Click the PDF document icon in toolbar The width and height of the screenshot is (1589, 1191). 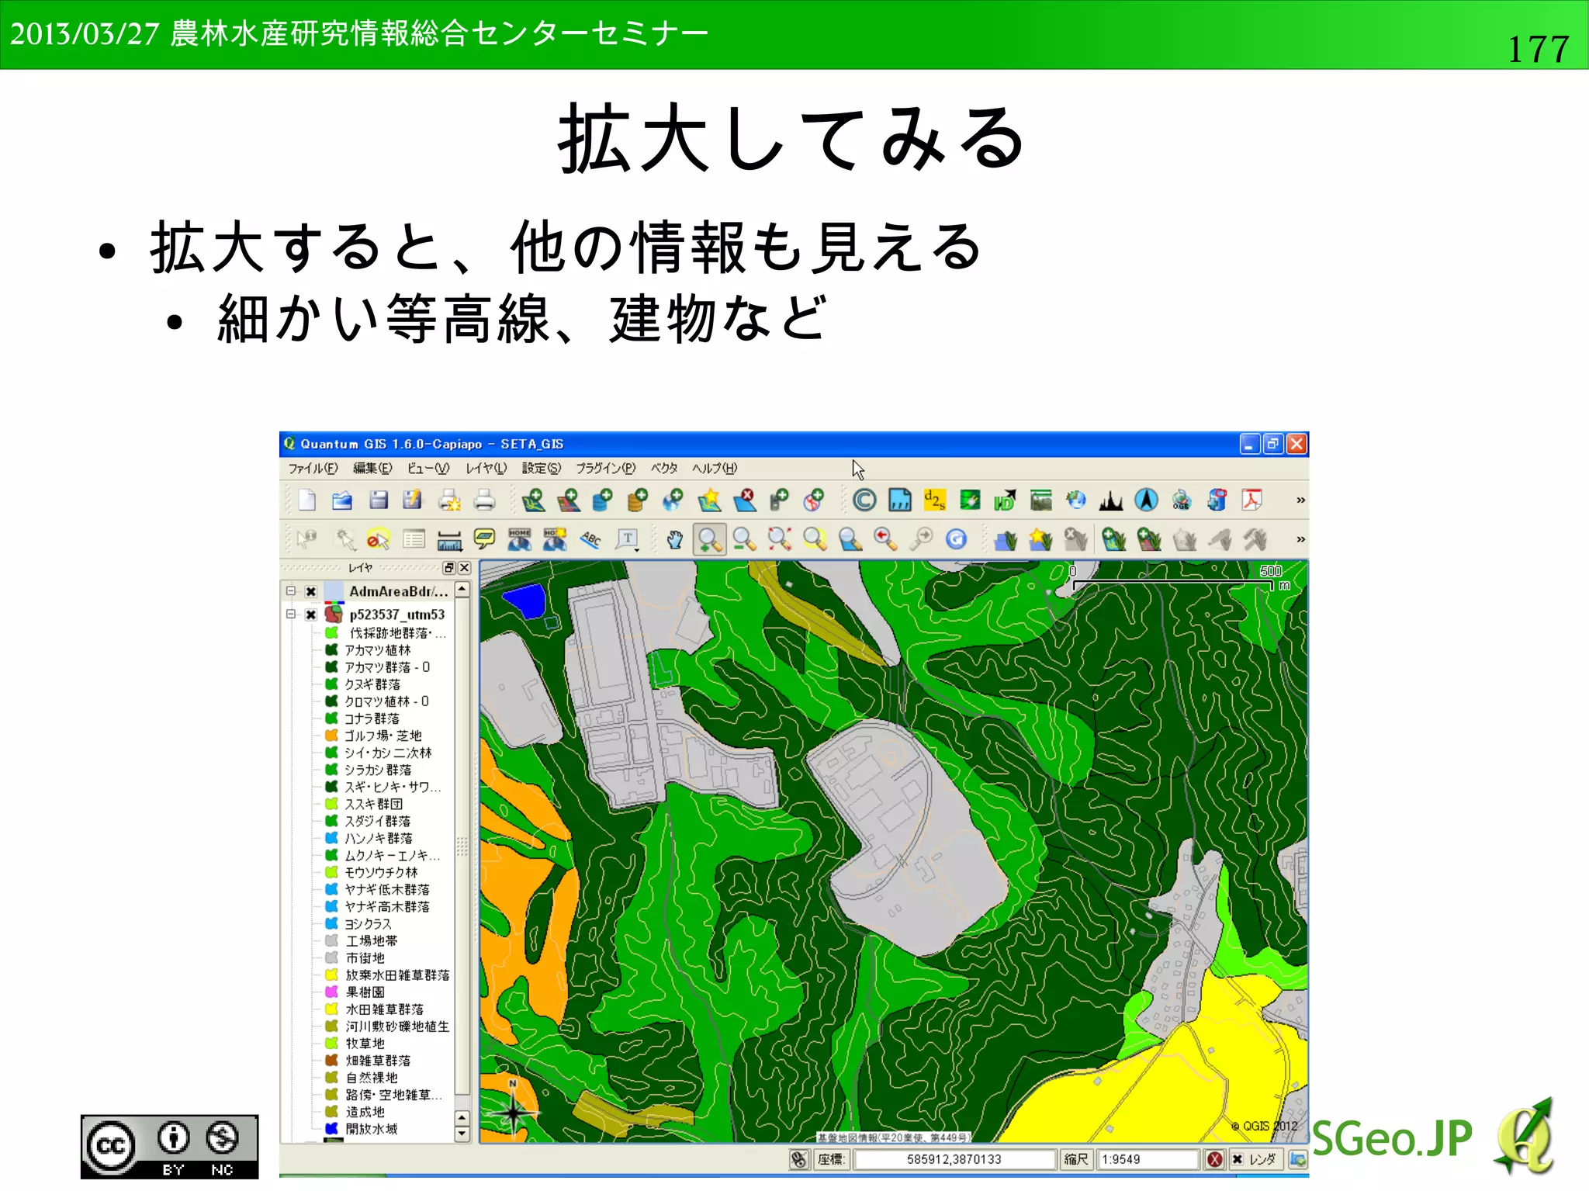(1251, 500)
